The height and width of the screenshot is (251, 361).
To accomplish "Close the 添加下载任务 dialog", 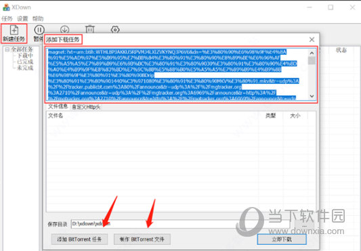I will coord(312,39).
